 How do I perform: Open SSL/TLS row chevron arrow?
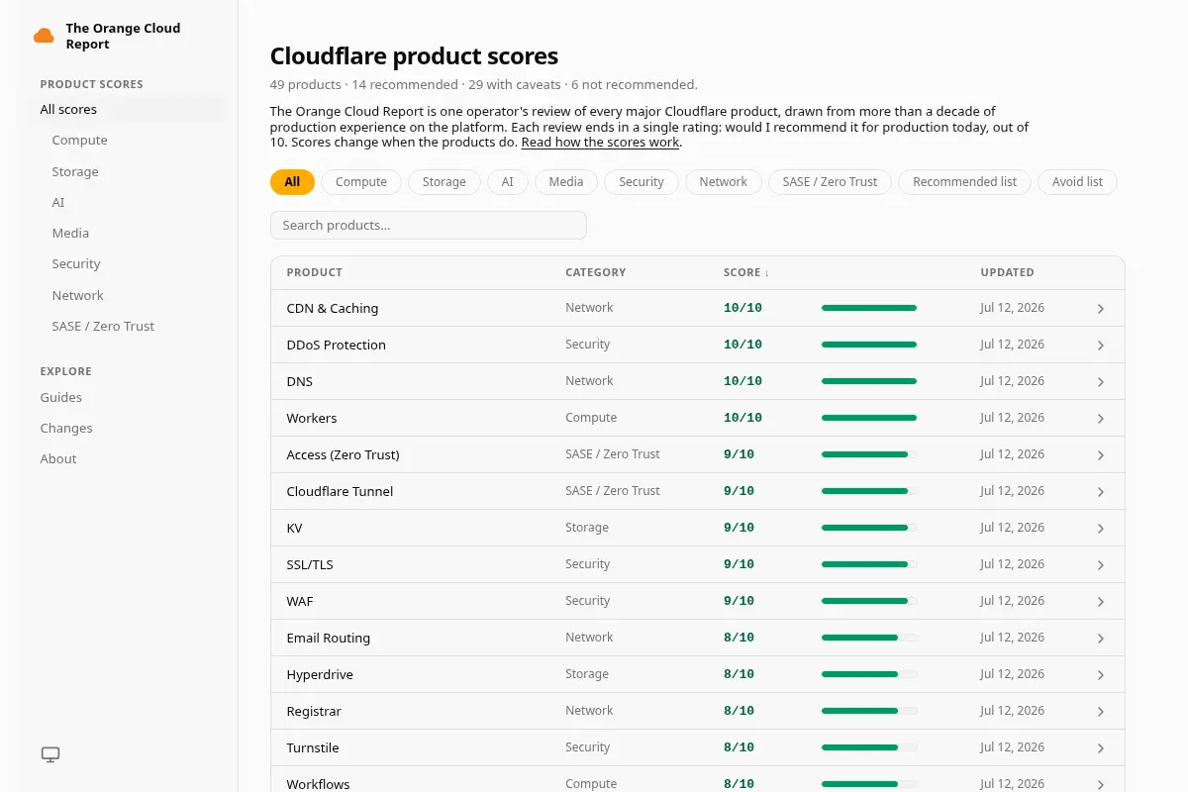click(1101, 565)
